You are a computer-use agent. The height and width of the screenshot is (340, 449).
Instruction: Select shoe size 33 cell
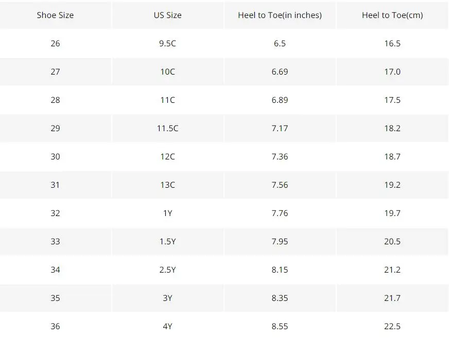[55, 242]
